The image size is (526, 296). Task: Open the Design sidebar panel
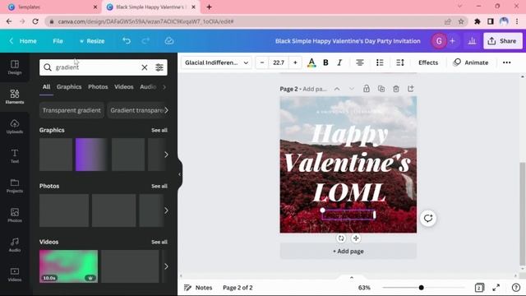click(15, 67)
